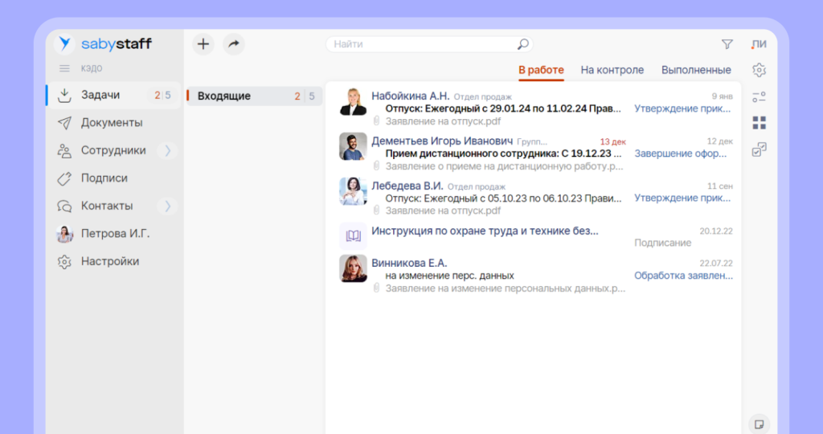Click the forward arrow icon in toolbar

[233, 44]
